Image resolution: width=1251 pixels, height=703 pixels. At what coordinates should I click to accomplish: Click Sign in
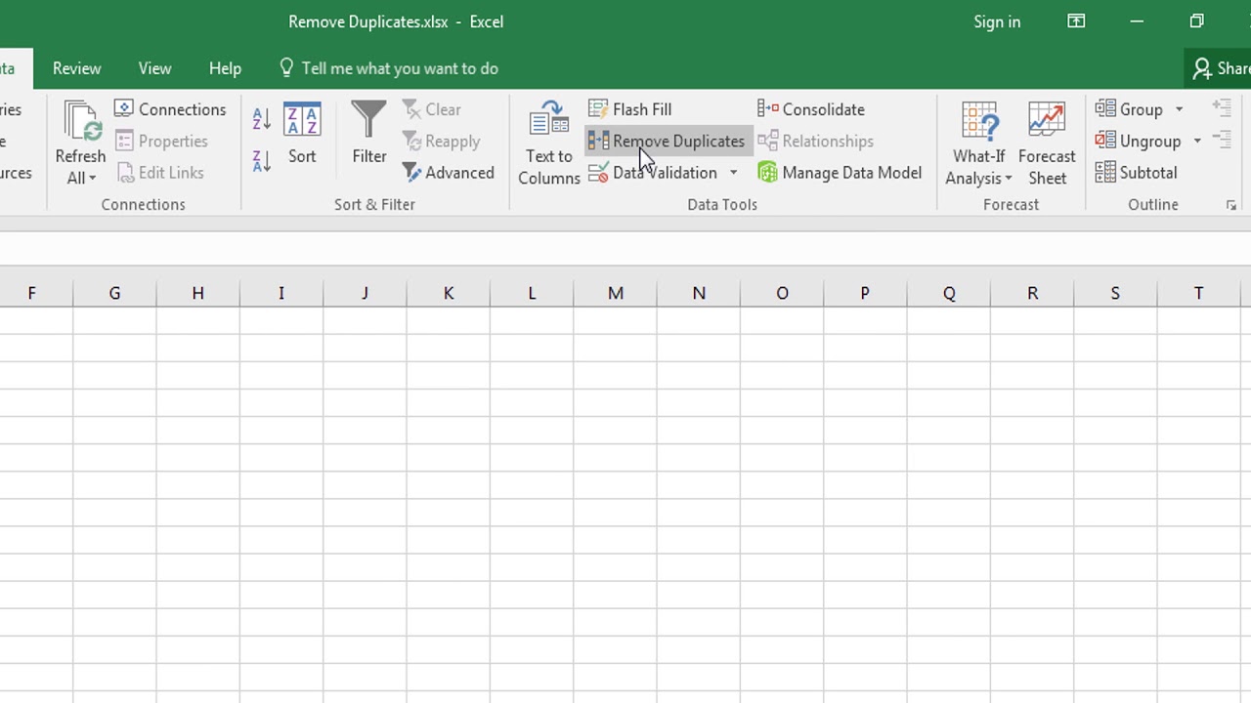click(997, 21)
